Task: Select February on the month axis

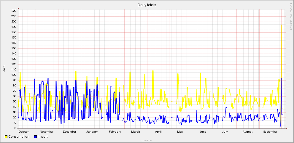Action: coord(115,132)
